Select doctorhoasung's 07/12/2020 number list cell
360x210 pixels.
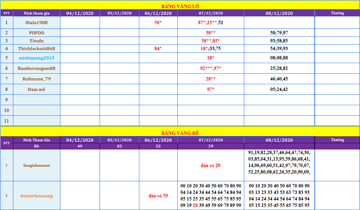[x=211, y=195]
